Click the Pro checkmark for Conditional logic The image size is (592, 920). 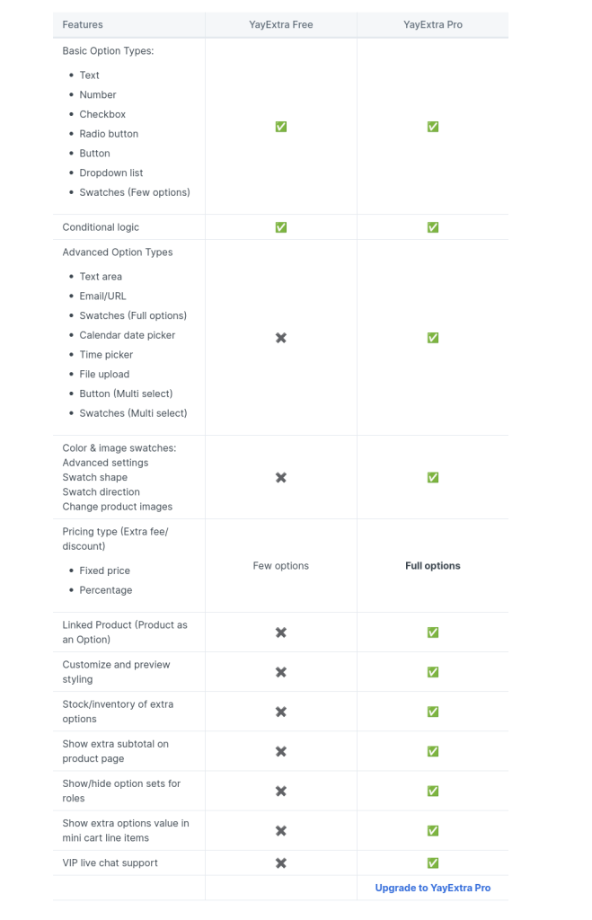[x=433, y=227]
